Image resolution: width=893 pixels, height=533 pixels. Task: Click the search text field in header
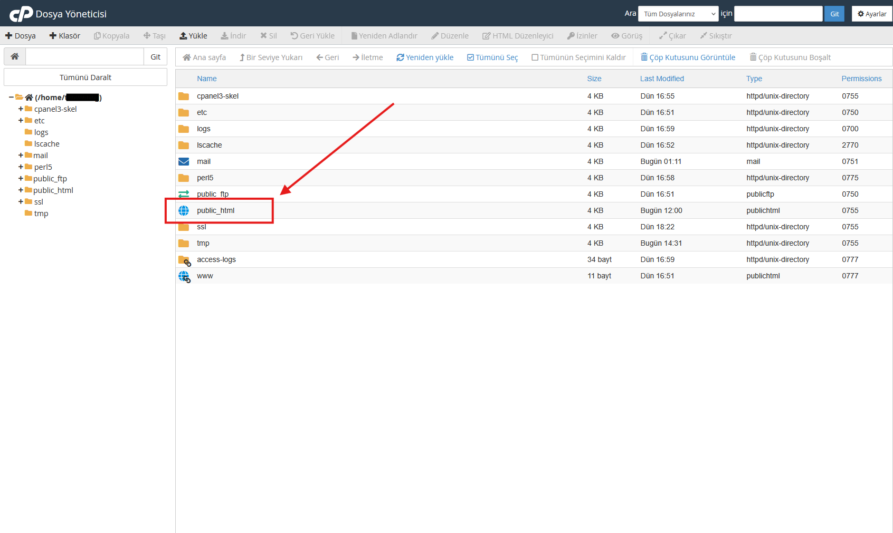(778, 14)
